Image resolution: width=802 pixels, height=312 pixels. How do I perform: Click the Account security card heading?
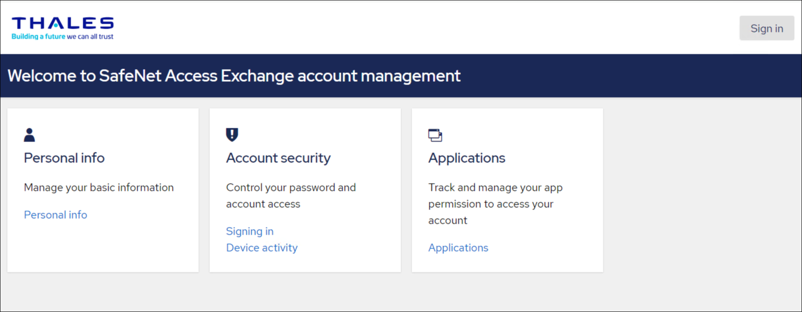coord(278,158)
